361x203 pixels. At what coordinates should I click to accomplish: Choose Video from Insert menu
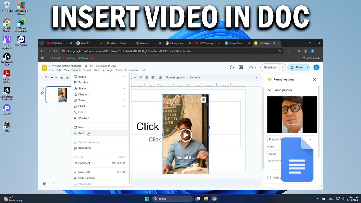coord(100,127)
